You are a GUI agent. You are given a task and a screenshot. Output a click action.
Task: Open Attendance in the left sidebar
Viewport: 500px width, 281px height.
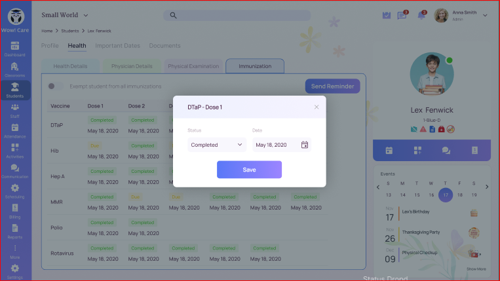[14, 130]
